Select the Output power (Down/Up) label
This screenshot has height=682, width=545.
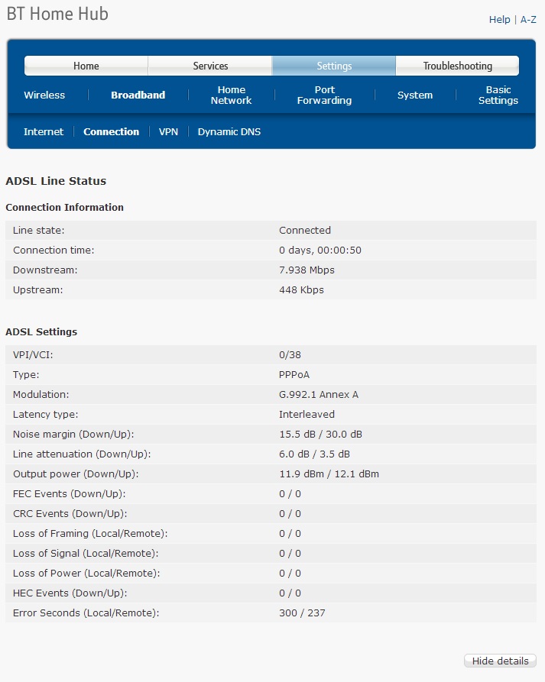click(x=76, y=474)
